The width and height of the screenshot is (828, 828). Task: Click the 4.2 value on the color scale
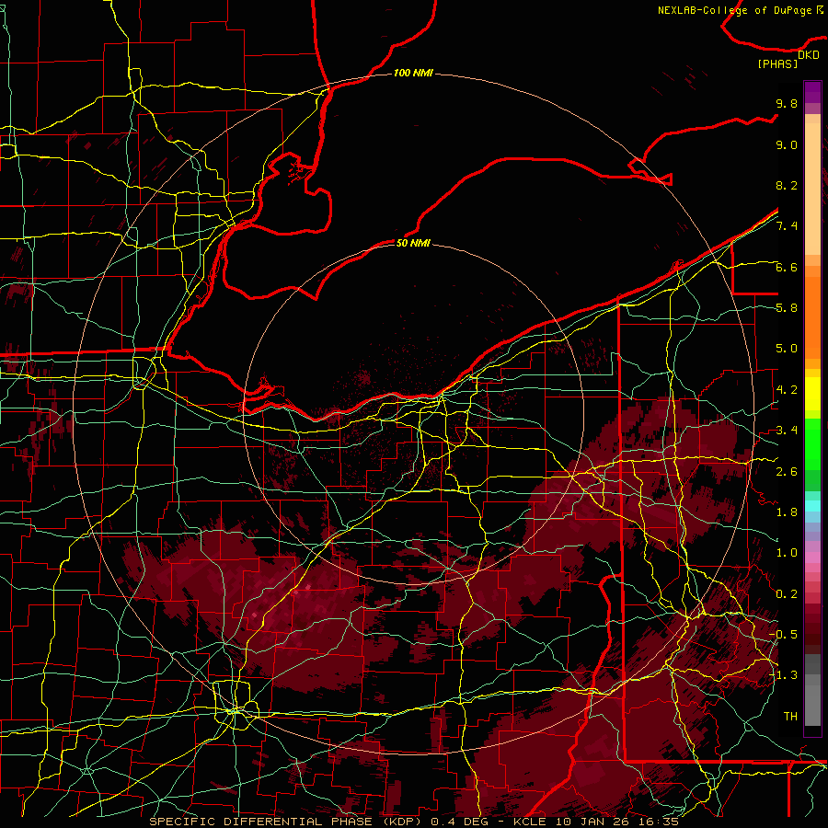coord(787,390)
